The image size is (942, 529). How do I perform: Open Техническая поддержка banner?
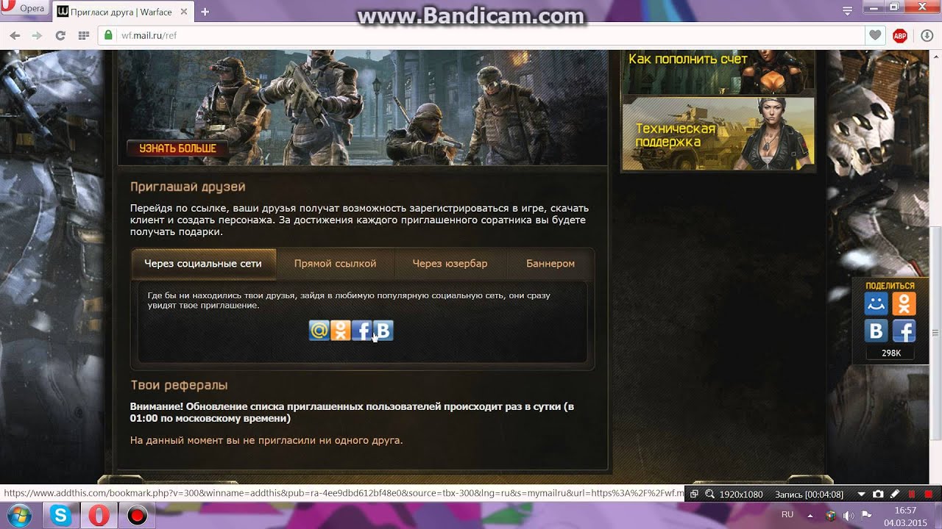click(718, 134)
